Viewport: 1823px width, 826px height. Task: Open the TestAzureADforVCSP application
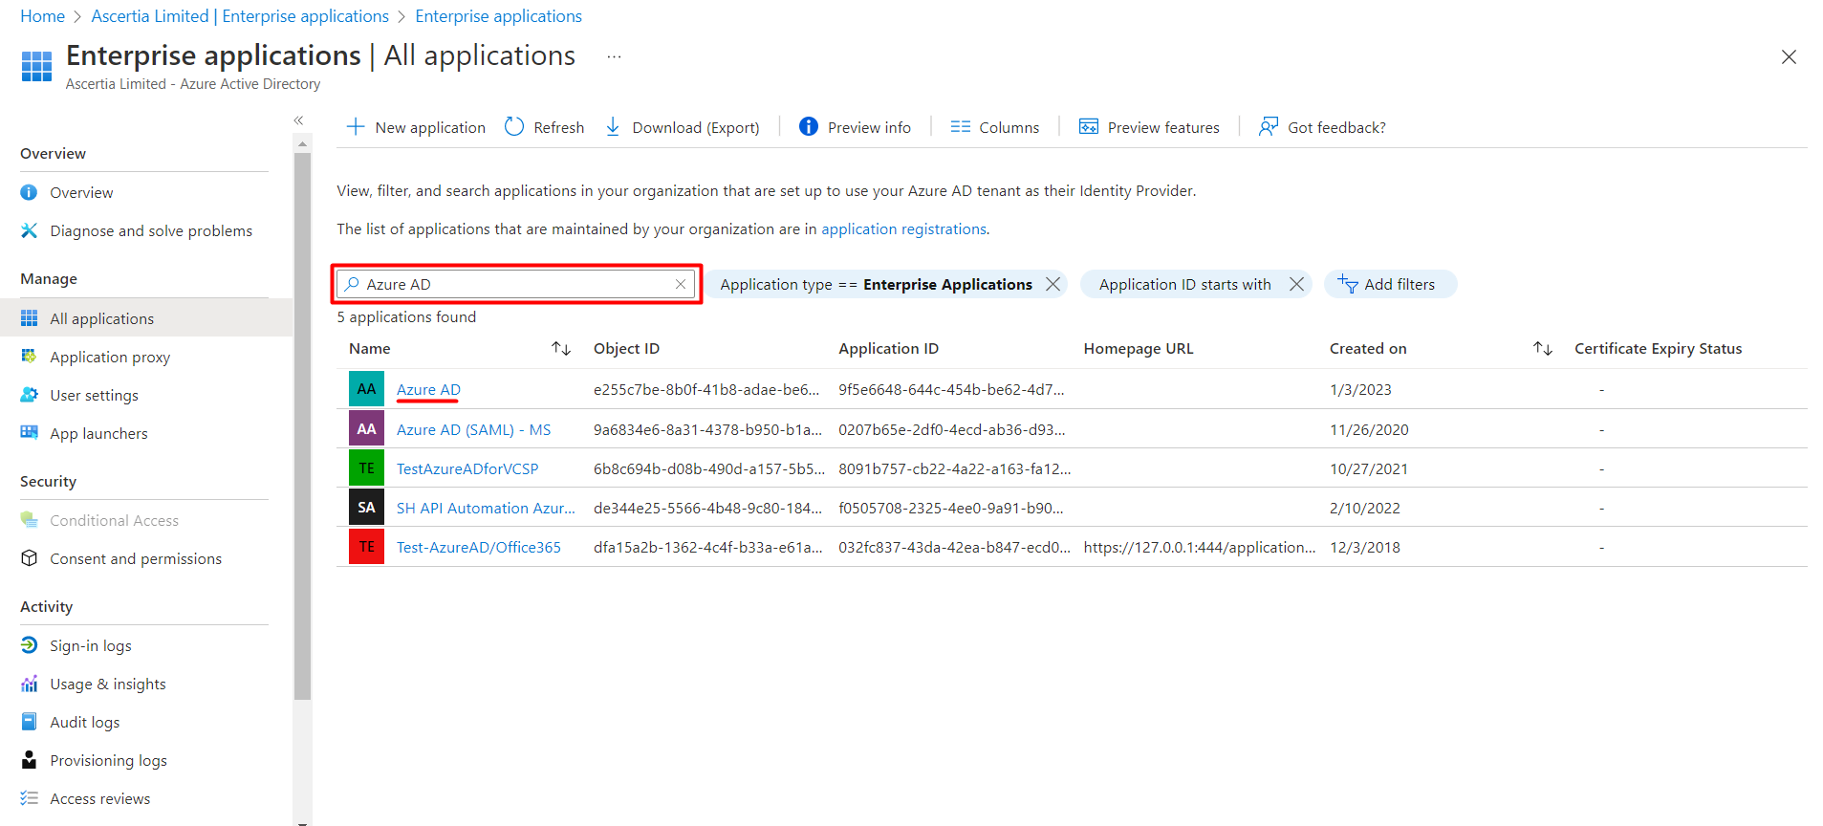[x=467, y=468]
